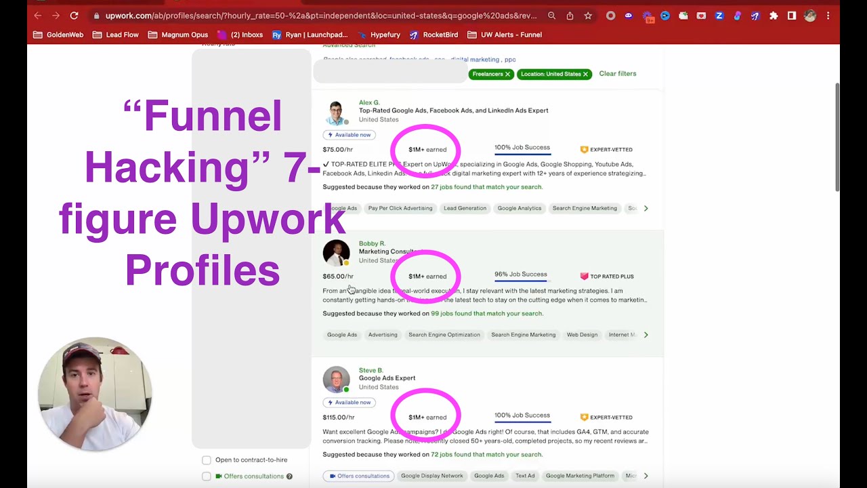Open Steve B.'s profile name link

(x=371, y=371)
